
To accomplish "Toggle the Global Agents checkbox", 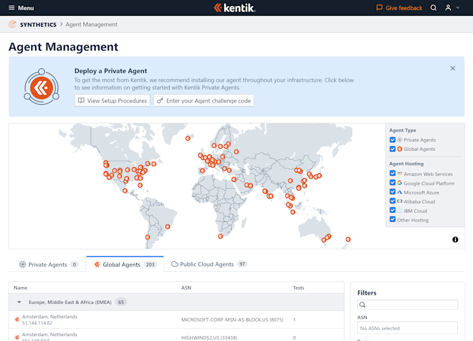I will point(392,149).
